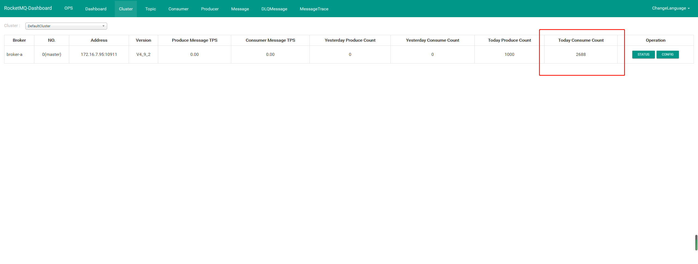Image resolution: width=698 pixels, height=264 pixels.
Task: View the DLQMessage page
Action: point(274,9)
